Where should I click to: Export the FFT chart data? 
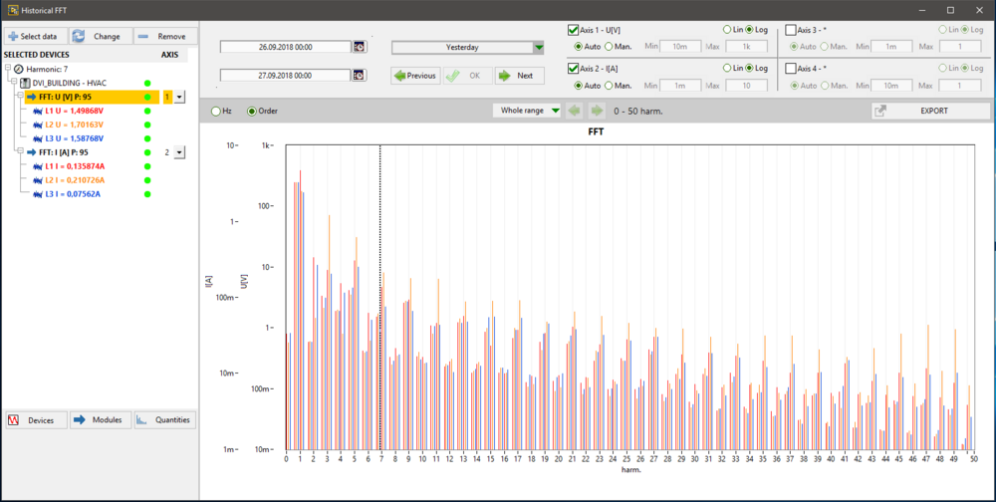pos(930,111)
